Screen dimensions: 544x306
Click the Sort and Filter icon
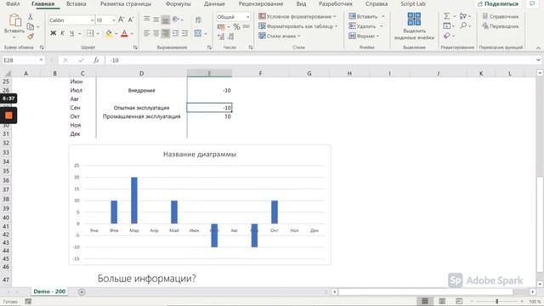tap(463, 16)
